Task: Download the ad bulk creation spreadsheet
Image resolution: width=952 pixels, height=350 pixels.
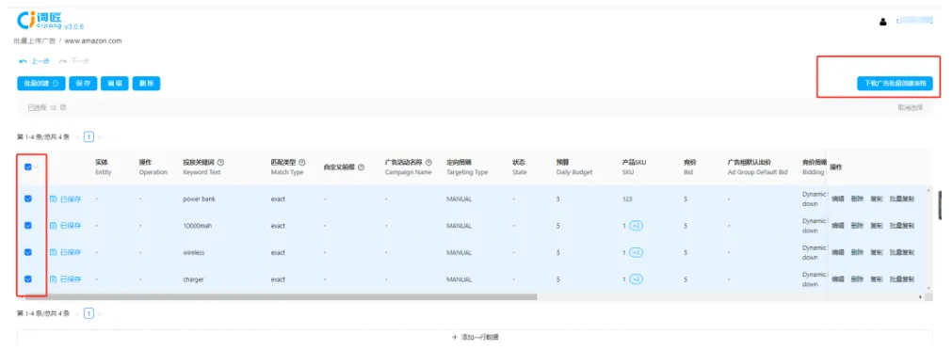Action: tap(895, 84)
